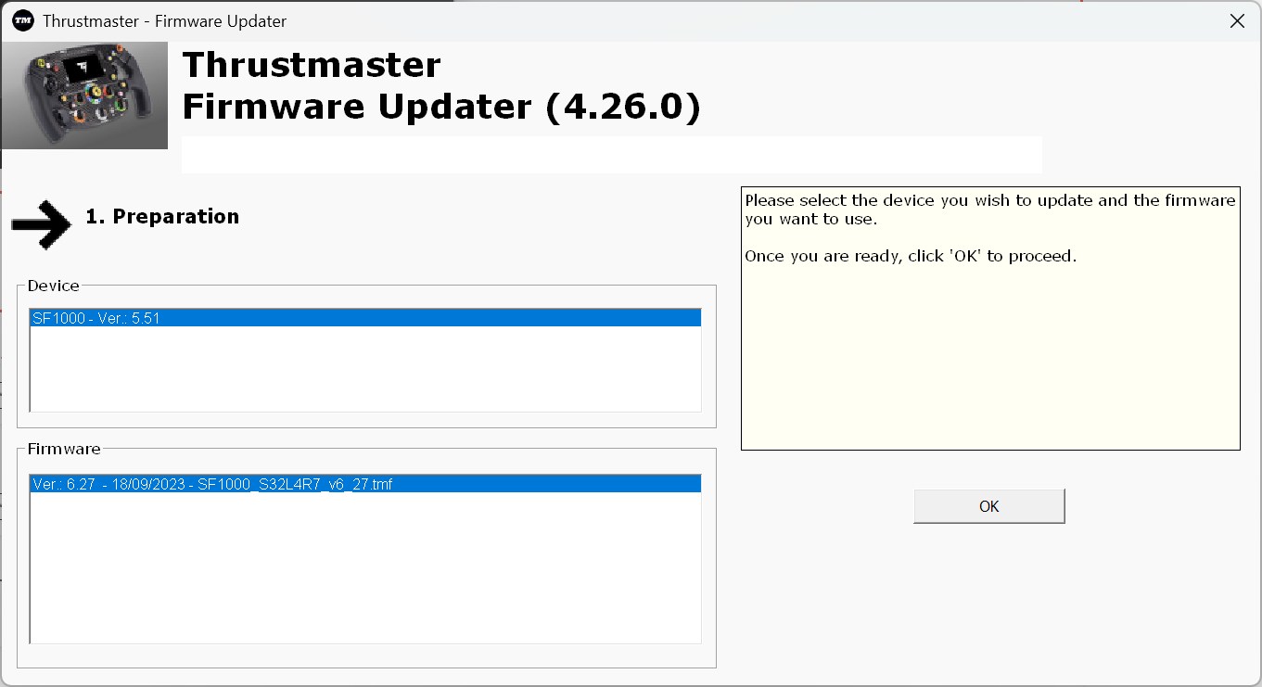This screenshot has width=1262, height=687.
Task: Click the black arrow beside Preparation
Action: (x=41, y=223)
